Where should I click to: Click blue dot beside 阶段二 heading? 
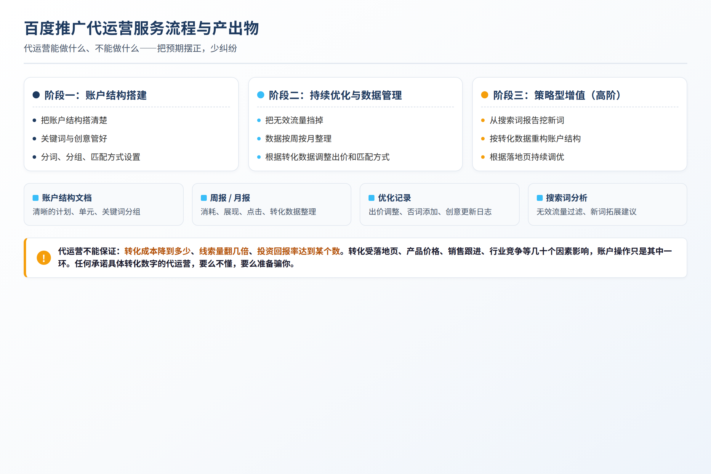[x=261, y=95]
